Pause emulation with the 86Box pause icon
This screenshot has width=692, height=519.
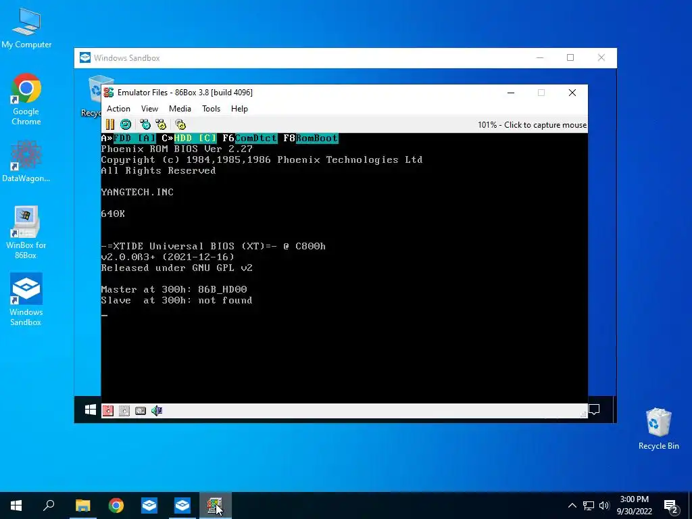110,124
